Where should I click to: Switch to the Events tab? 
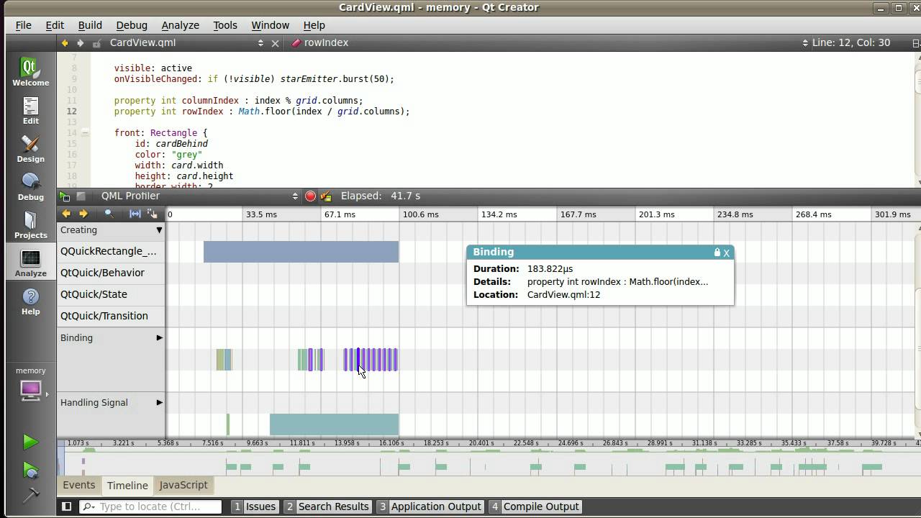[78, 485]
